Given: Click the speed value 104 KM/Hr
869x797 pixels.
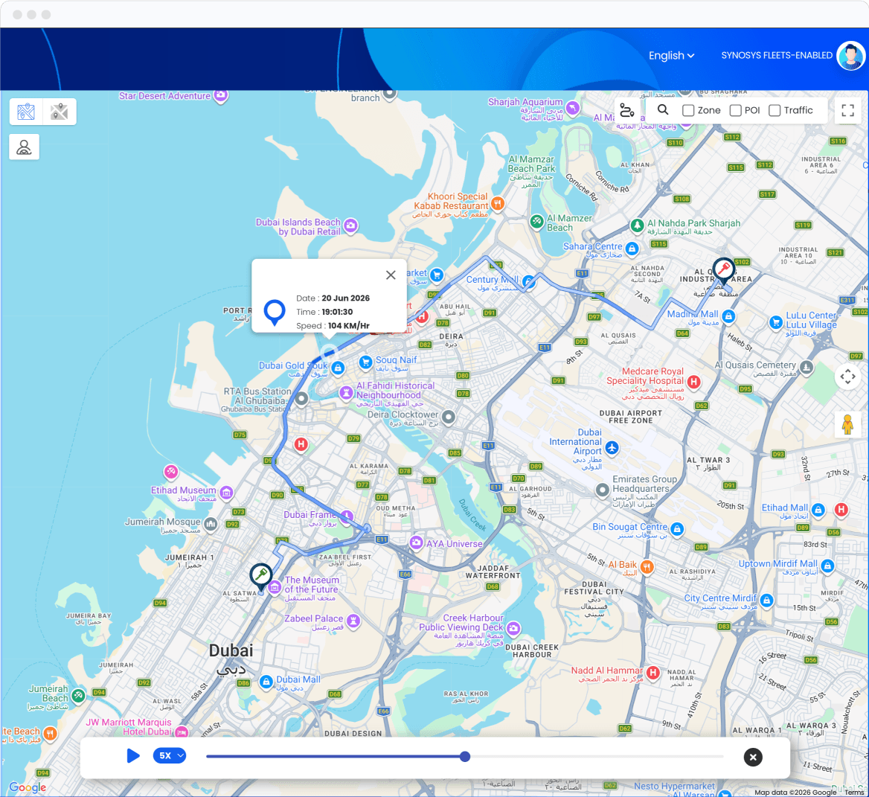Looking at the screenshot, I should click(349, 325).
